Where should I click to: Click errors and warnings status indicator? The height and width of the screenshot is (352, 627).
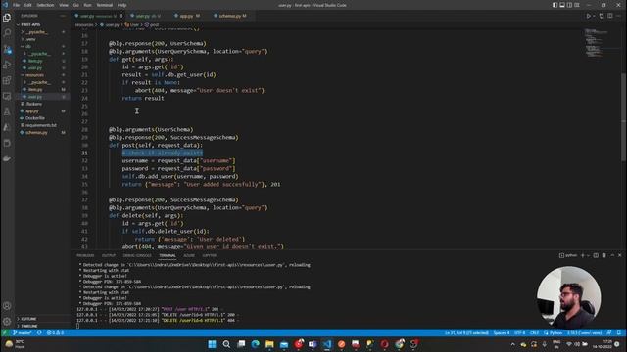coord(55,332)
